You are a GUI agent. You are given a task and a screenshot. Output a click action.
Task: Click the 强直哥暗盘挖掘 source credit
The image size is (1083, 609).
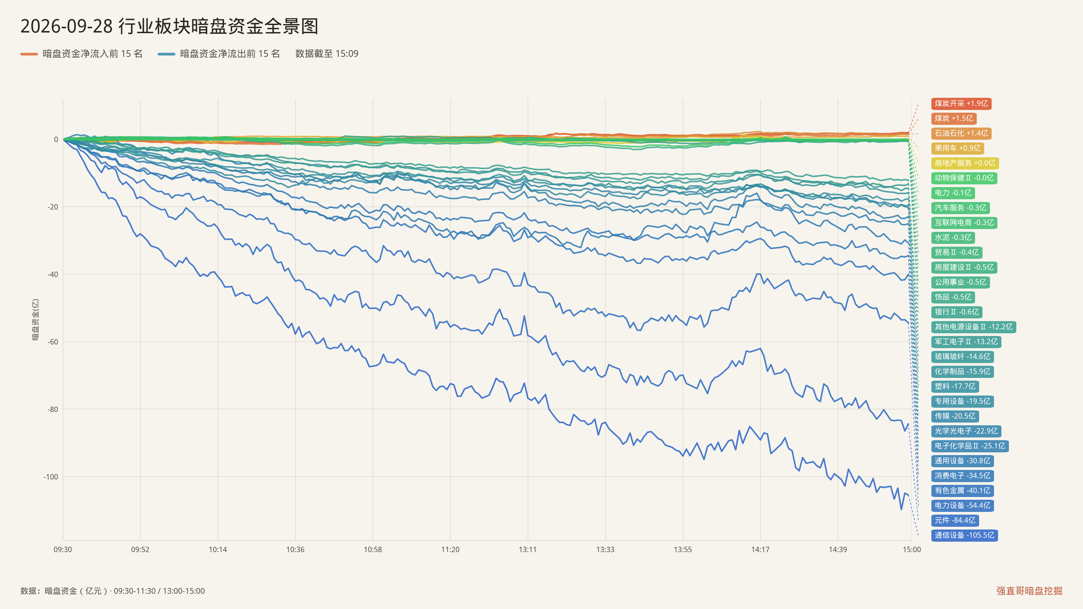pos(1029,591)
